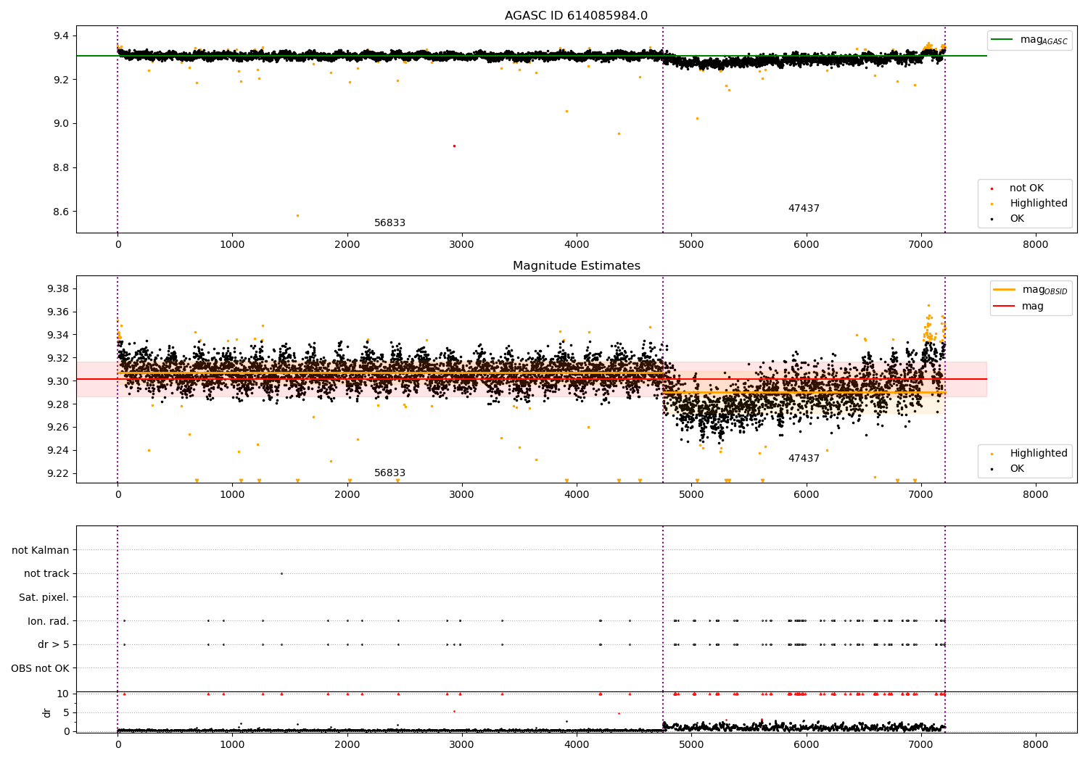
Task: Click the '4000' x-tick under bottom plot
Action: (x=577, y=744)
